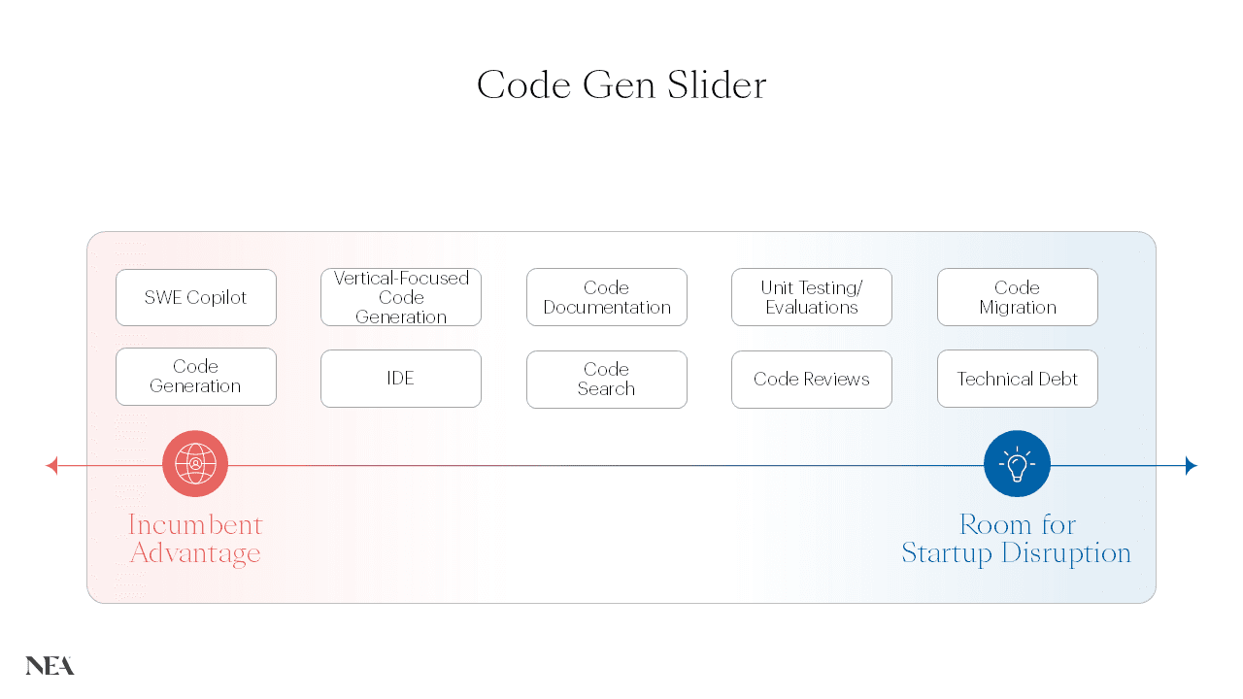The width and height of the screenshot is (1243, 699).
Task: Click the red globe Incumbent Advantage icon
Action: pyautogui.click(x=195, y=464)
